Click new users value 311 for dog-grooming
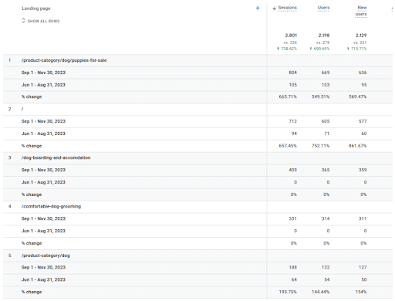This screenshot has height=301, width=395. point(363,218)
